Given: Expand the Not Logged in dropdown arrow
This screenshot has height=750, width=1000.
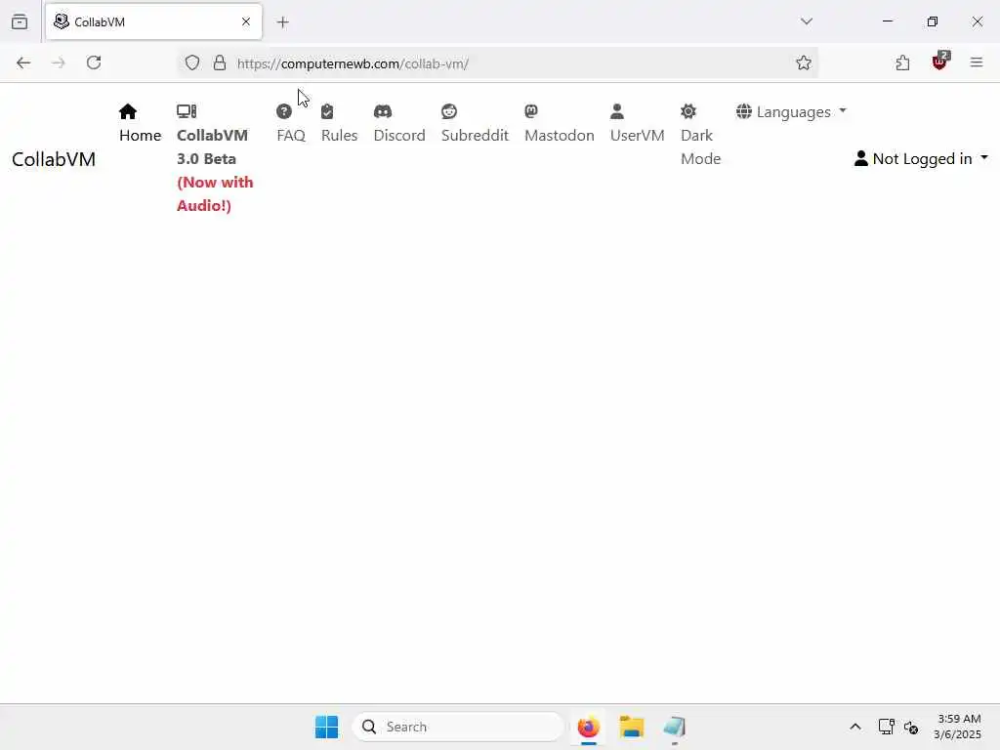Looking at the screenshot, I should [984, 157].
